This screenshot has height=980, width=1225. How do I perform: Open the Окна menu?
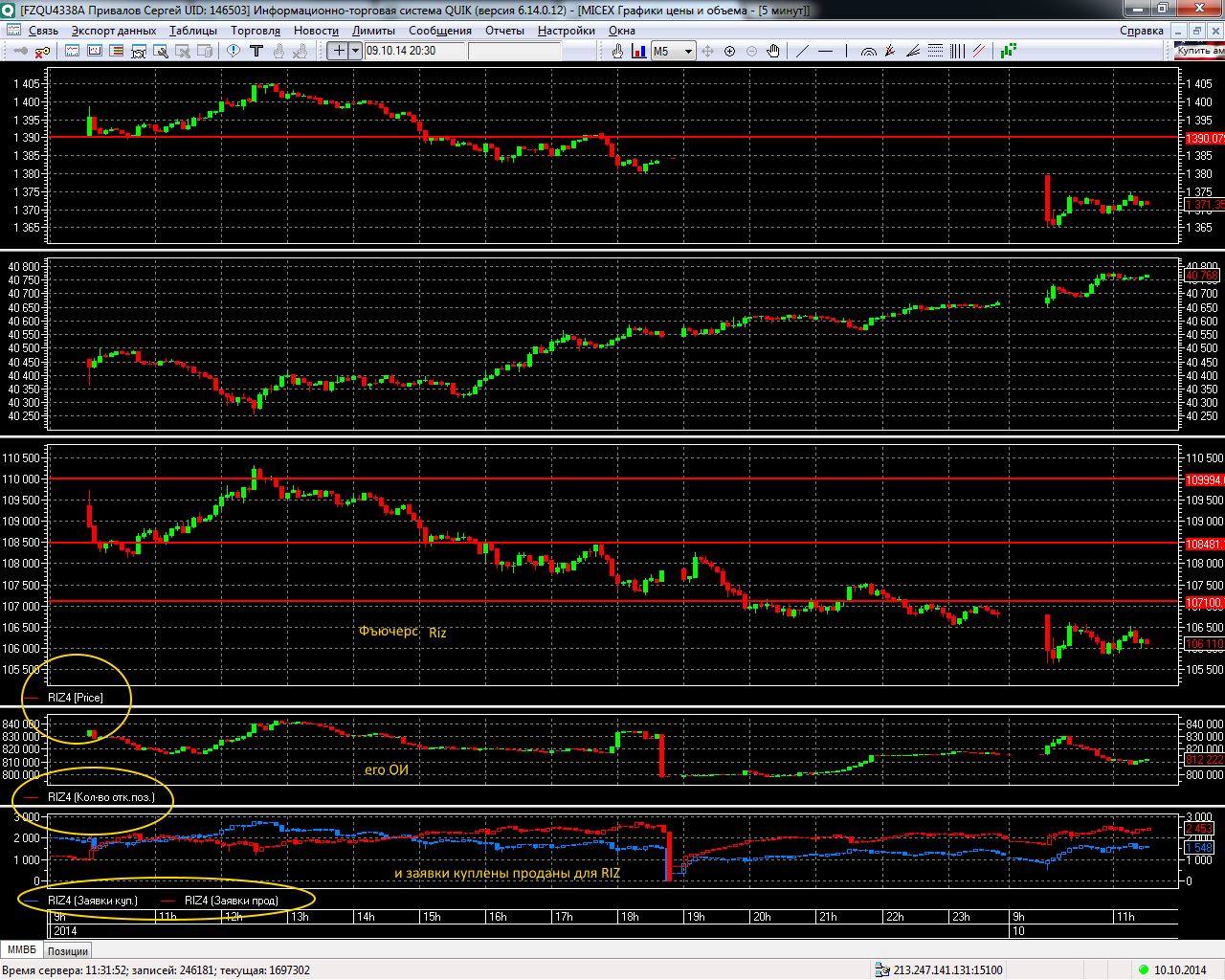coord(622,31)
